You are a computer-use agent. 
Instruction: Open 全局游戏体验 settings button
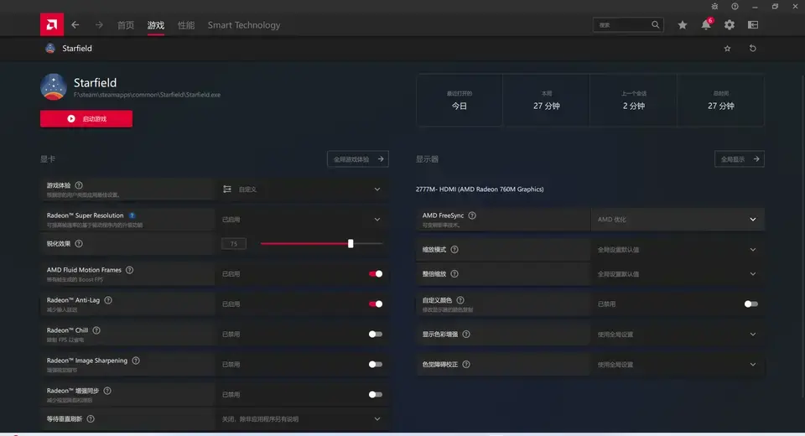coord(358,159)
